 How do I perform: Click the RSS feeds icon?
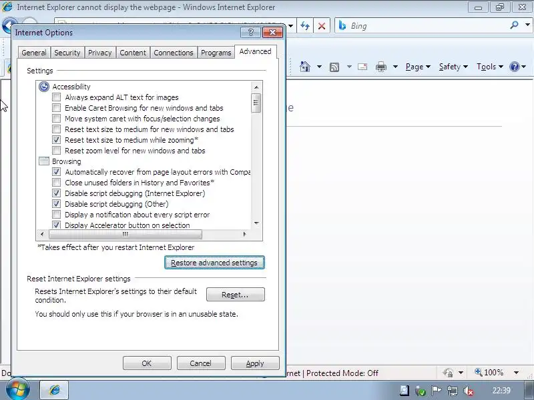pos(334,67)
